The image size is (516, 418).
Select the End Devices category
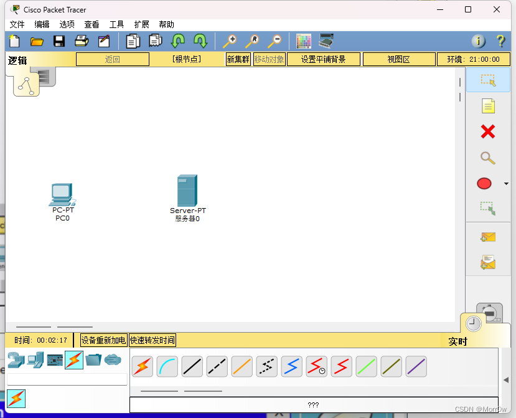coord(35,360)
